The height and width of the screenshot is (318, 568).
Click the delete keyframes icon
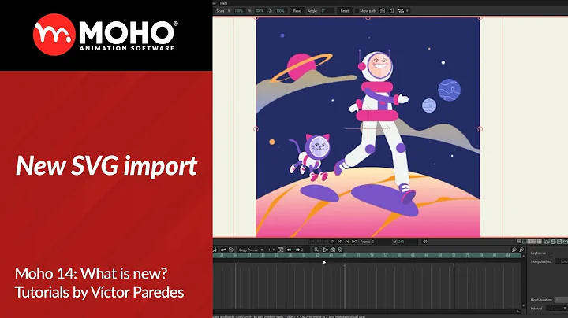(340, 250)
